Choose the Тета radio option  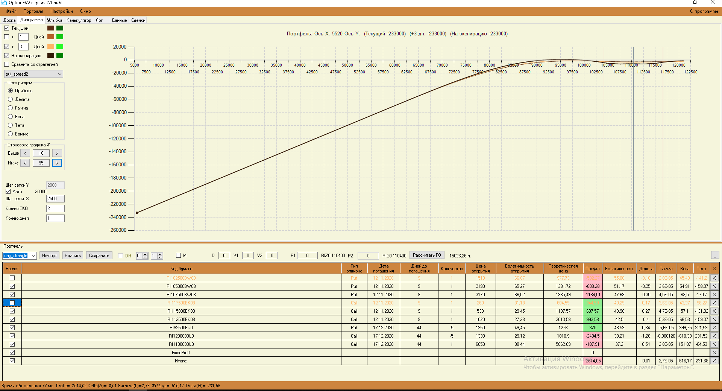[11, 125]
